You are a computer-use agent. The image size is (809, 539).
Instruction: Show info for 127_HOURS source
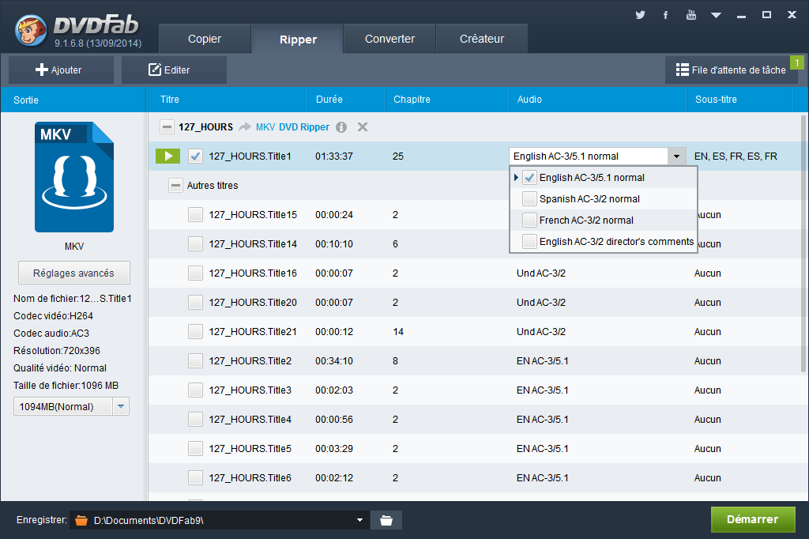pyautogui.click(x=341, y=127)
